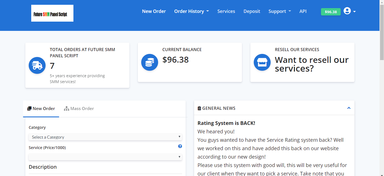Collapse the General News panel
This screenshot has height=176, width=384.
tap(349, 108)
